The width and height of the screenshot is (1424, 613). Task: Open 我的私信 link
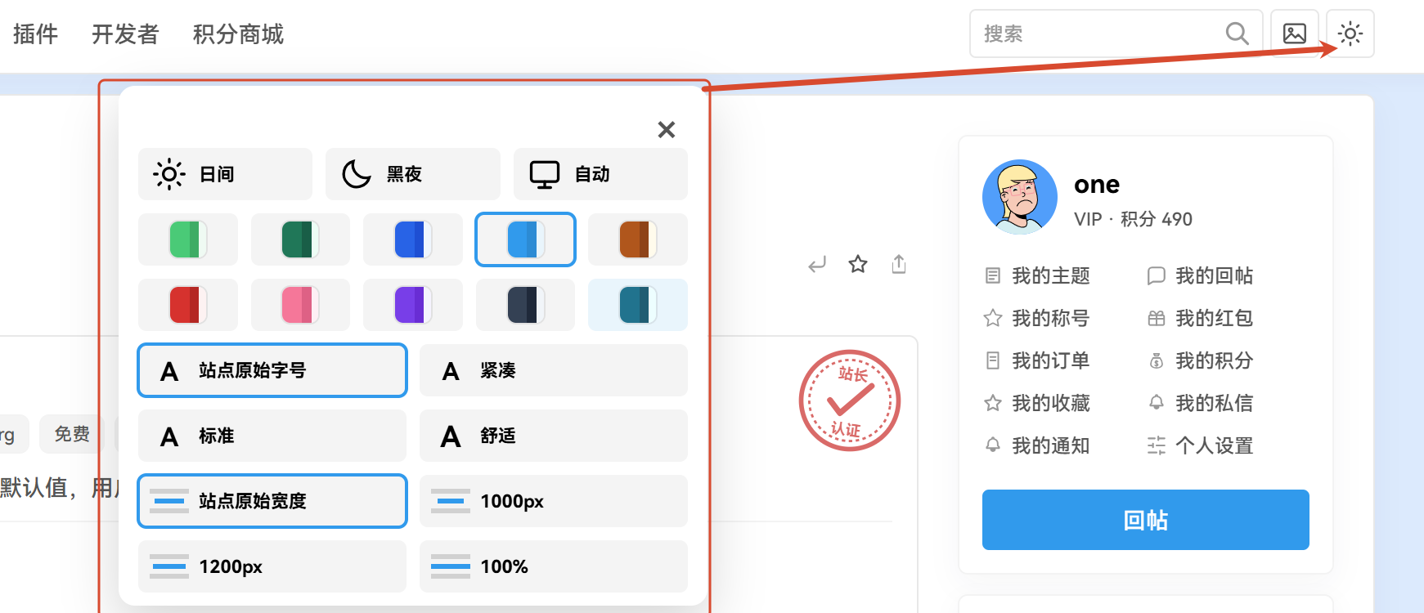[x=1201, y=403]
